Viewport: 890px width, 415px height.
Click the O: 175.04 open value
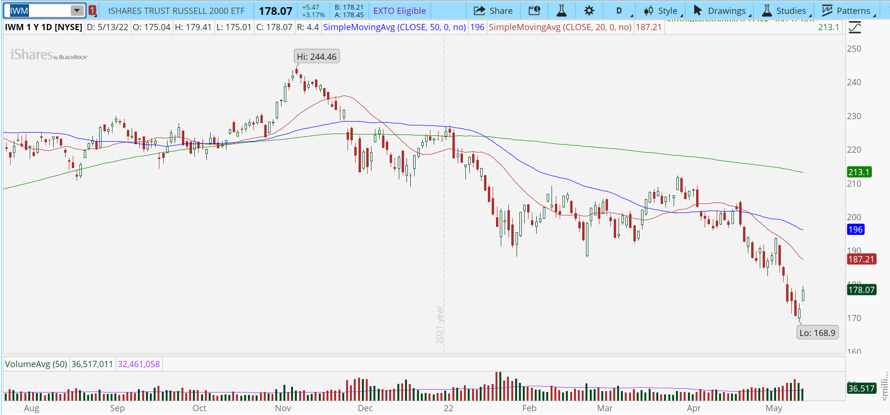(152, 27)
